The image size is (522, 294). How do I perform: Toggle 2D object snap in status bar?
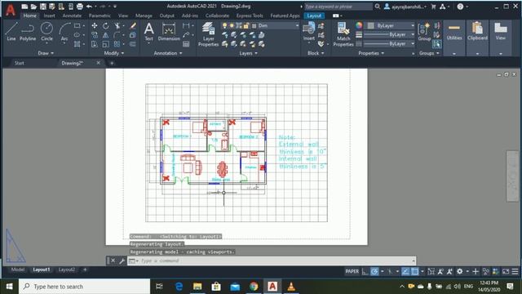415,272
